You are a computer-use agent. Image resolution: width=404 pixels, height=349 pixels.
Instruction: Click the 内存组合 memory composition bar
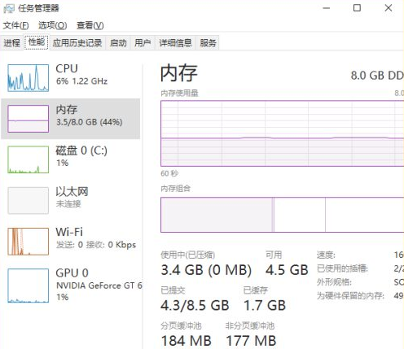283,215
